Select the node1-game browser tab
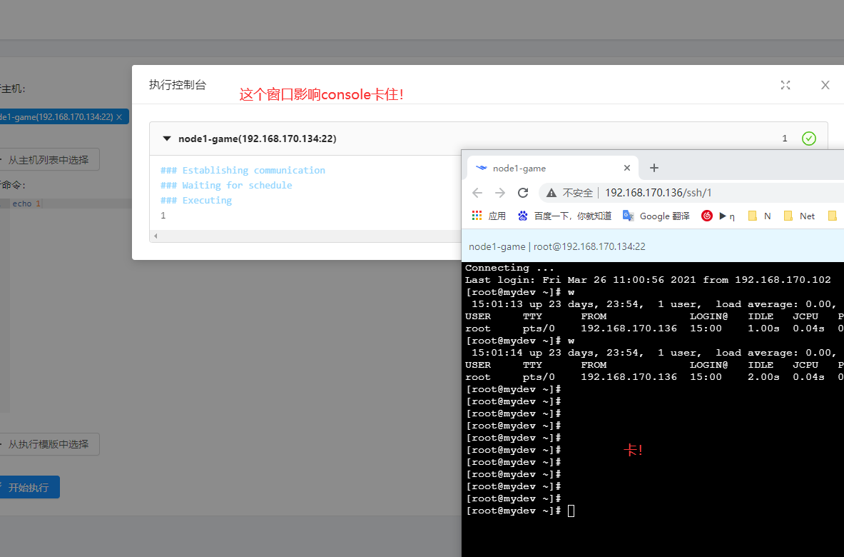The height and width of the screenshot is (557, 844). coord(553,168)
